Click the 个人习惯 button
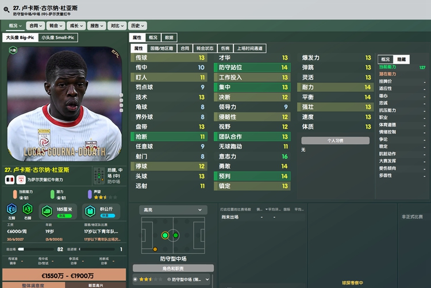The image size is (431, 288). (x=336, y=141)
